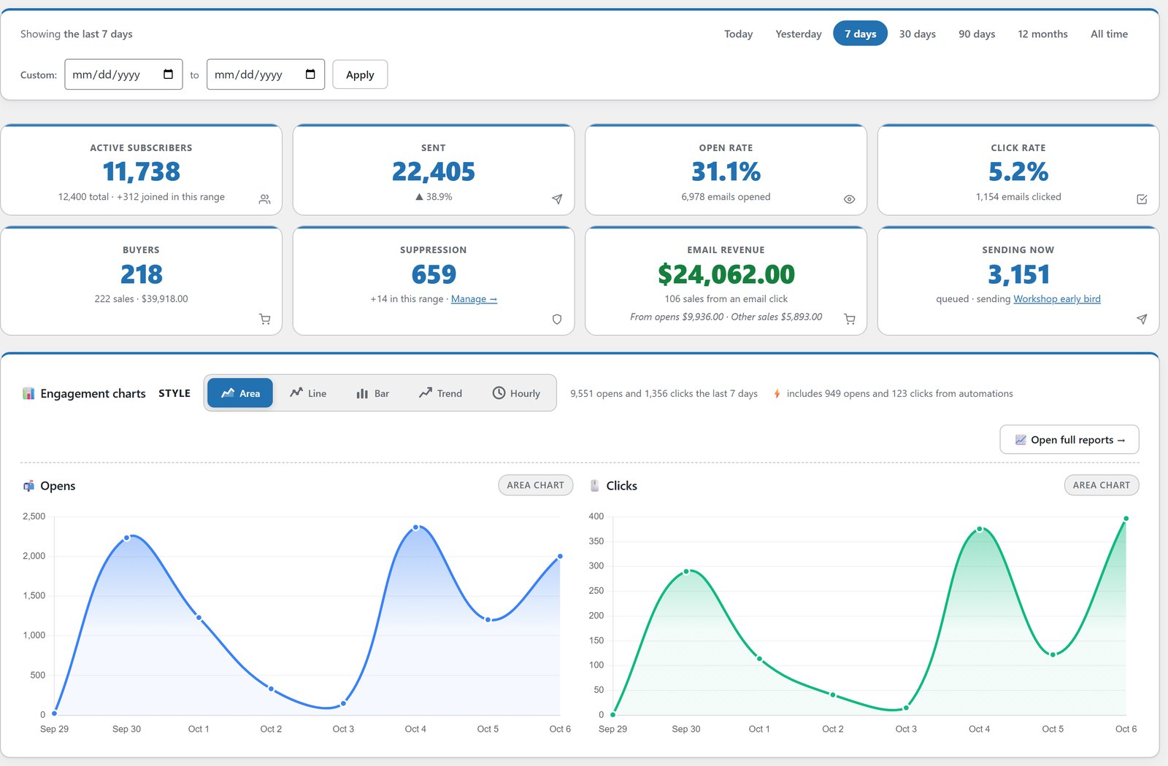Click the send icon in Sending Now card
This screenshot has width=1168, height=766.
click(1142, 319)
